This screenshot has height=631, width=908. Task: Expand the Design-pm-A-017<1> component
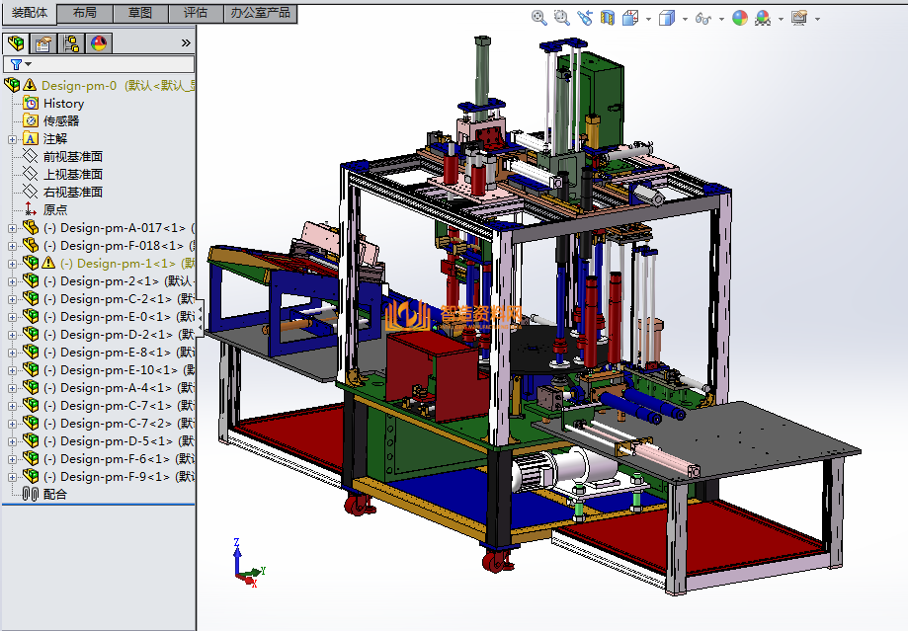click(x=13, y=228)
